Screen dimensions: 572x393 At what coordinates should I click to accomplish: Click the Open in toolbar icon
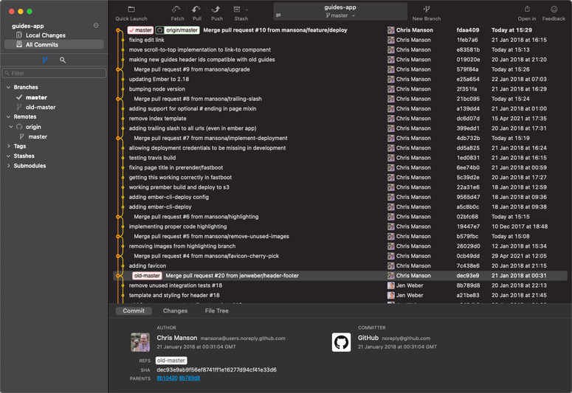tap(527, 9)
